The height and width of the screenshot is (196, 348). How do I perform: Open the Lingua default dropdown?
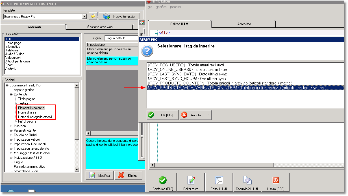tap(122, 38)
